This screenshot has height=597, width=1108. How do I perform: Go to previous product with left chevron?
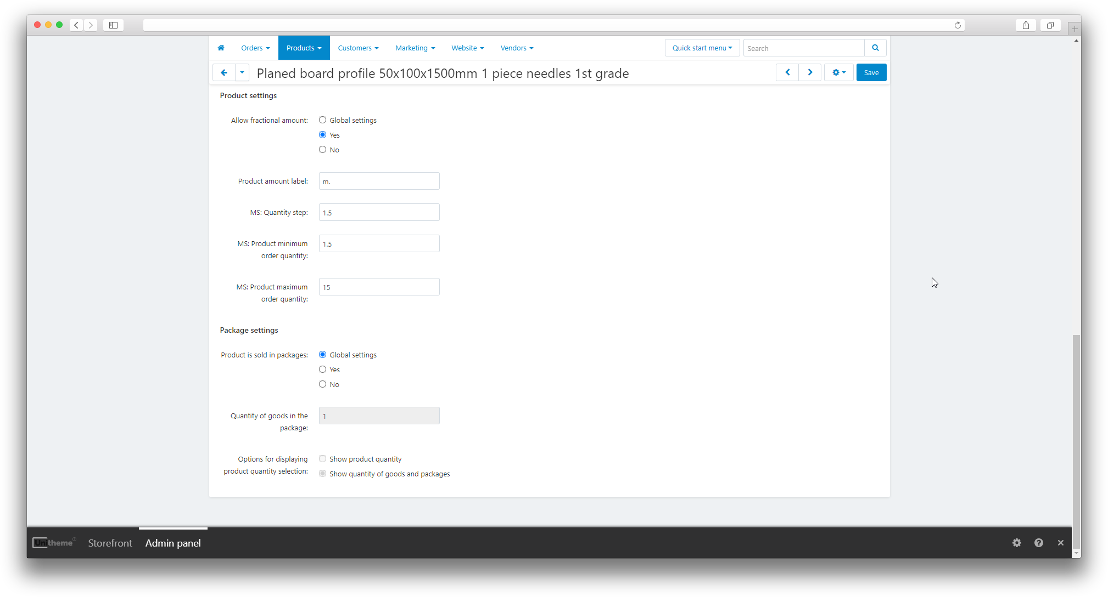[787, 72]
